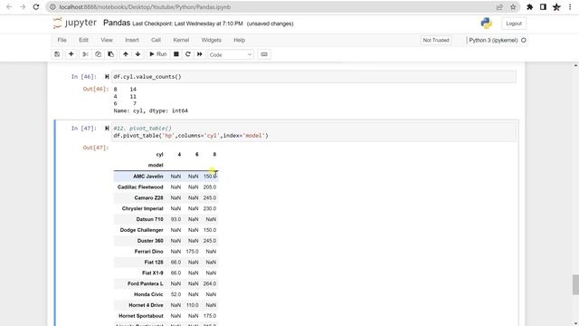Restart and run all cells icon
This screenshot has height=326, width=579.
(199, 54)
